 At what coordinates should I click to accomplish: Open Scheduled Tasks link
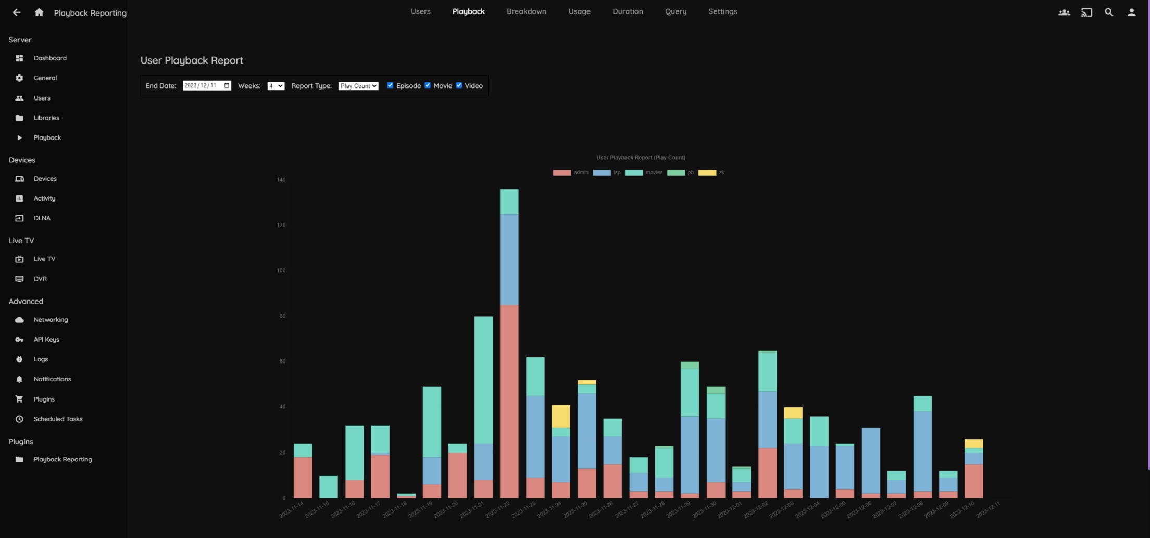(x=58, y=419)
